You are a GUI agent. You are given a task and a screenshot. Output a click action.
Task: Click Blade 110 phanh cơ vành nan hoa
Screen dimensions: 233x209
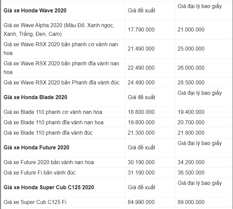tap(53, 112)
